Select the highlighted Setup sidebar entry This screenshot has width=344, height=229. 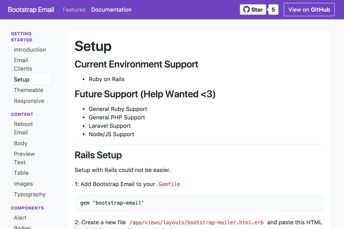coord(21,79)
